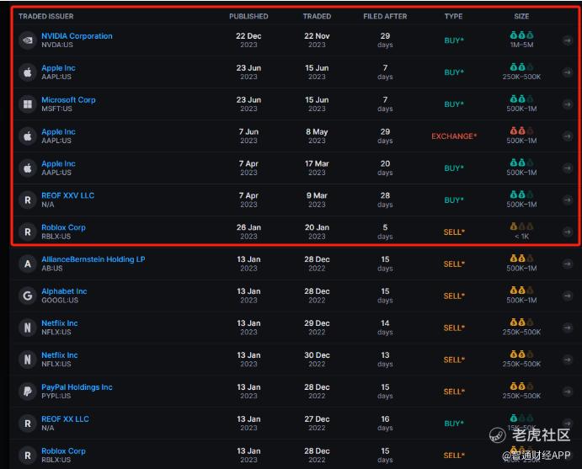Image resolution: width=582 pixels, height=469 pixels.
Task: Click the EXCHANGE* type label
Action: [x=454, y=136]
